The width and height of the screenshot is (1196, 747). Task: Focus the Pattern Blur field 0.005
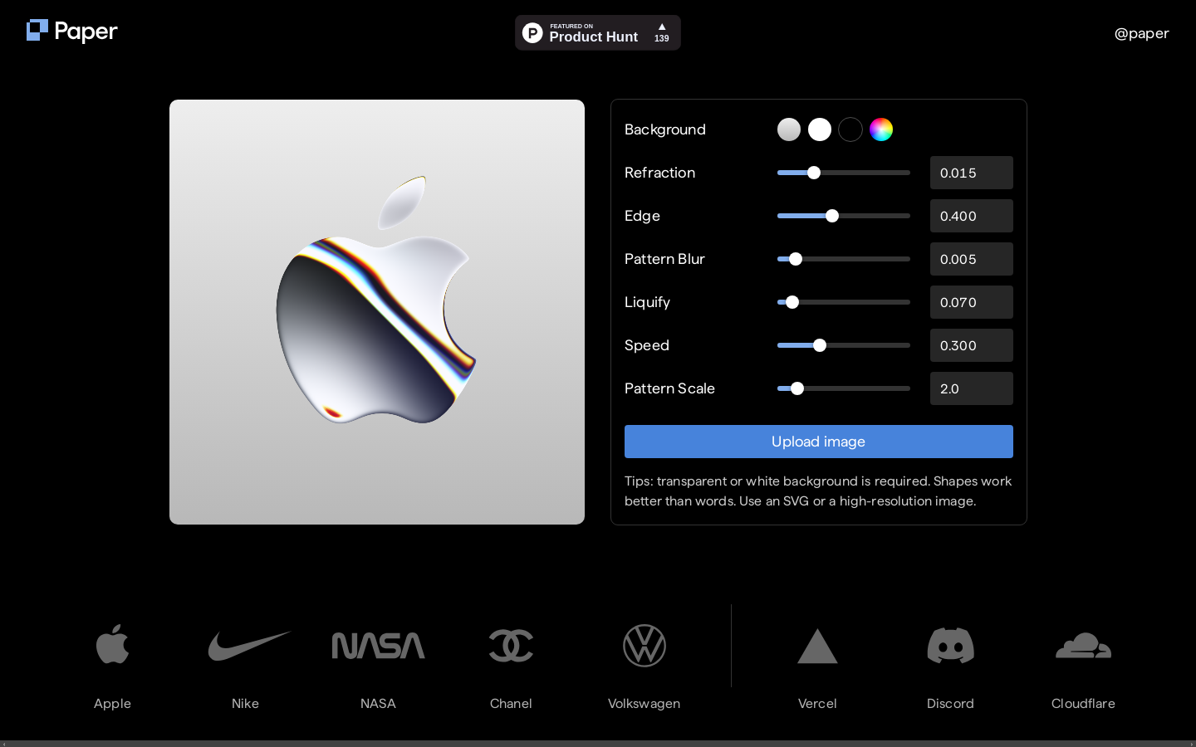pos(972,259)
